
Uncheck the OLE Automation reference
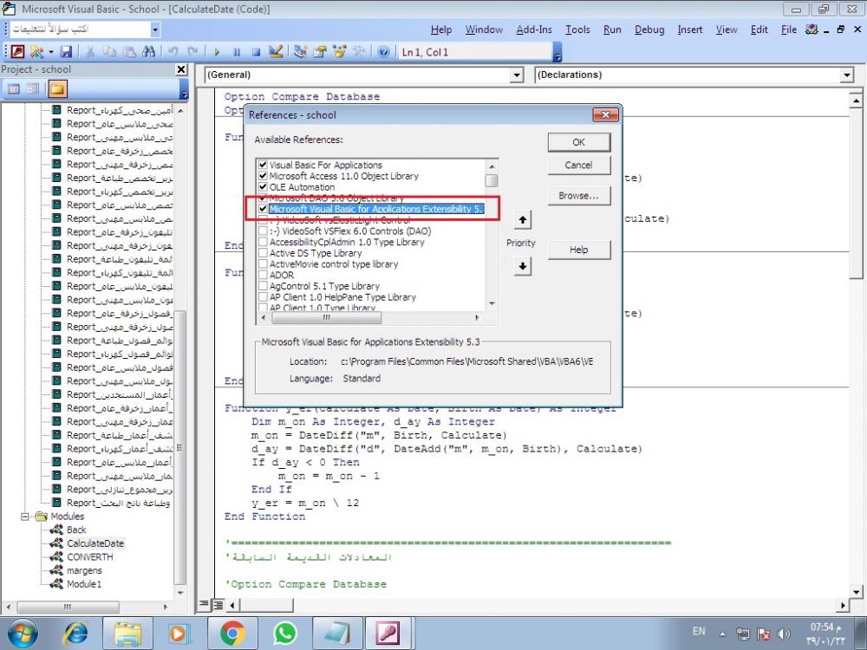click(x=264, y=187)
